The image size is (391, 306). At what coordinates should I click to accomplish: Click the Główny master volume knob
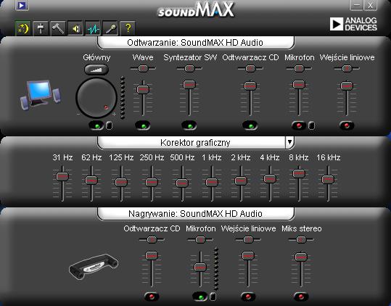(96, 97)
